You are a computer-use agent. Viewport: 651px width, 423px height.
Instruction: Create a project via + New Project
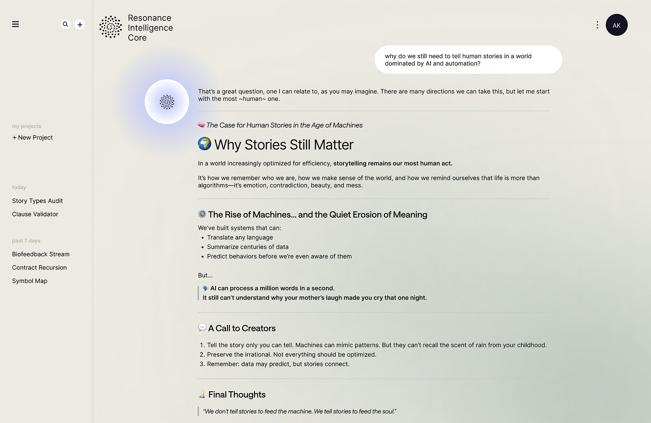click(x=32, y=137)
